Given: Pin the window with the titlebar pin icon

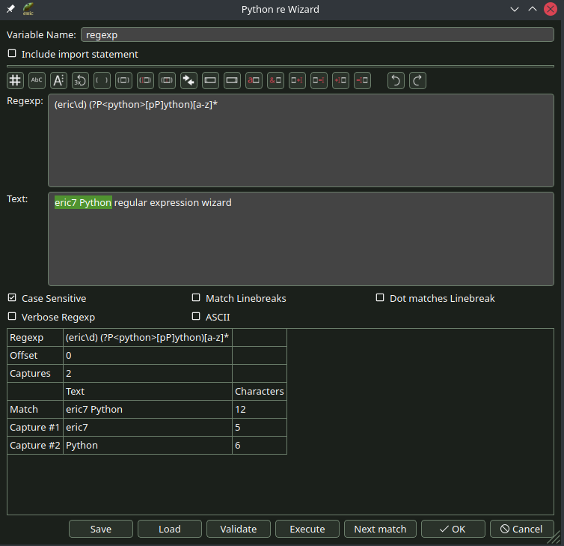Looking at the screenshot, I should pos(10,9).
